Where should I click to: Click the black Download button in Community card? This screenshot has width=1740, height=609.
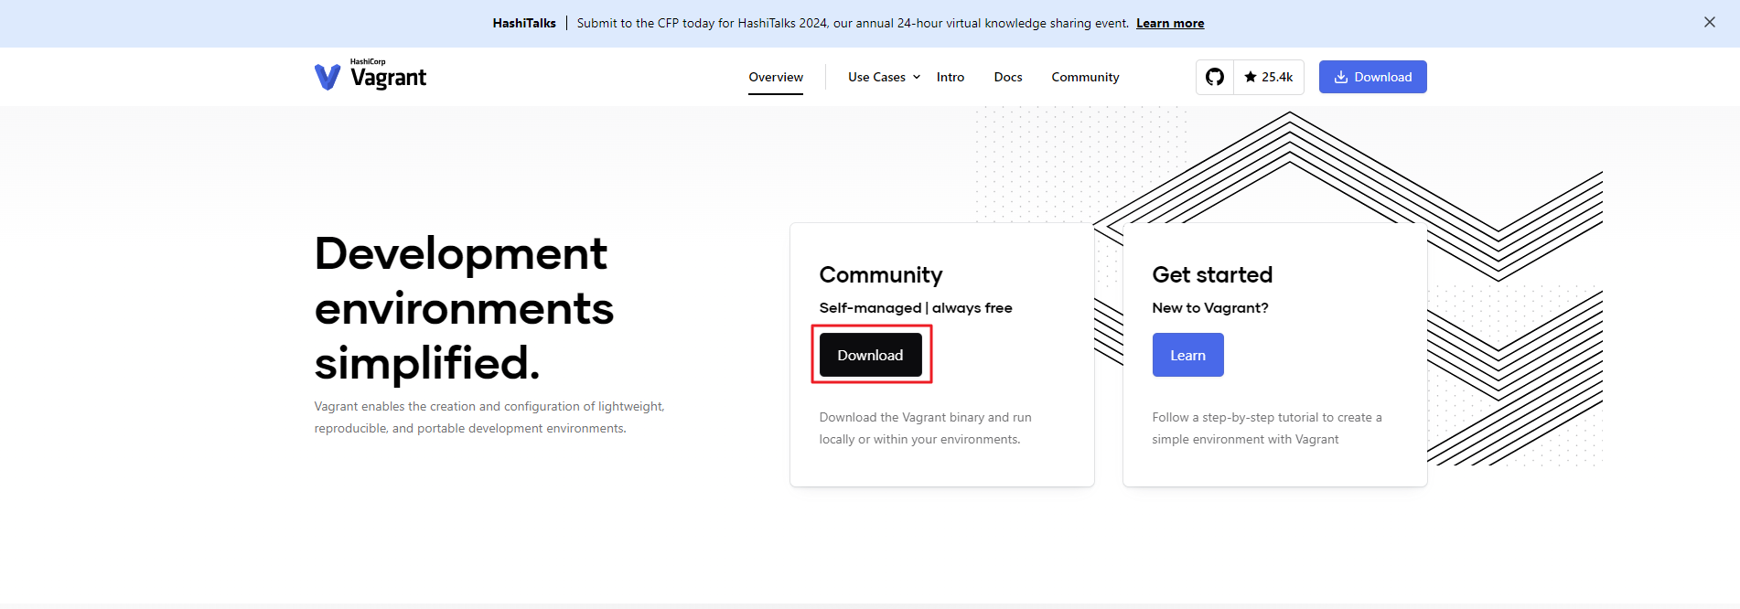[870, 355]
